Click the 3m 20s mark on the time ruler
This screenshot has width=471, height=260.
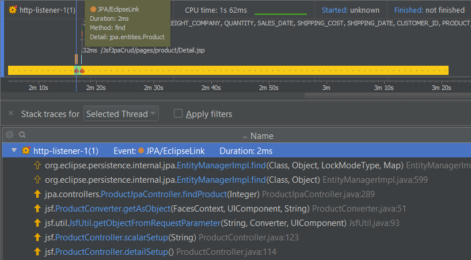point(441,88)
